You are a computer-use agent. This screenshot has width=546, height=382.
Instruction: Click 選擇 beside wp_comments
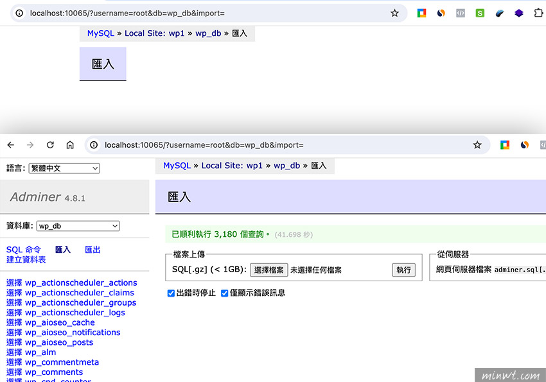14,372
